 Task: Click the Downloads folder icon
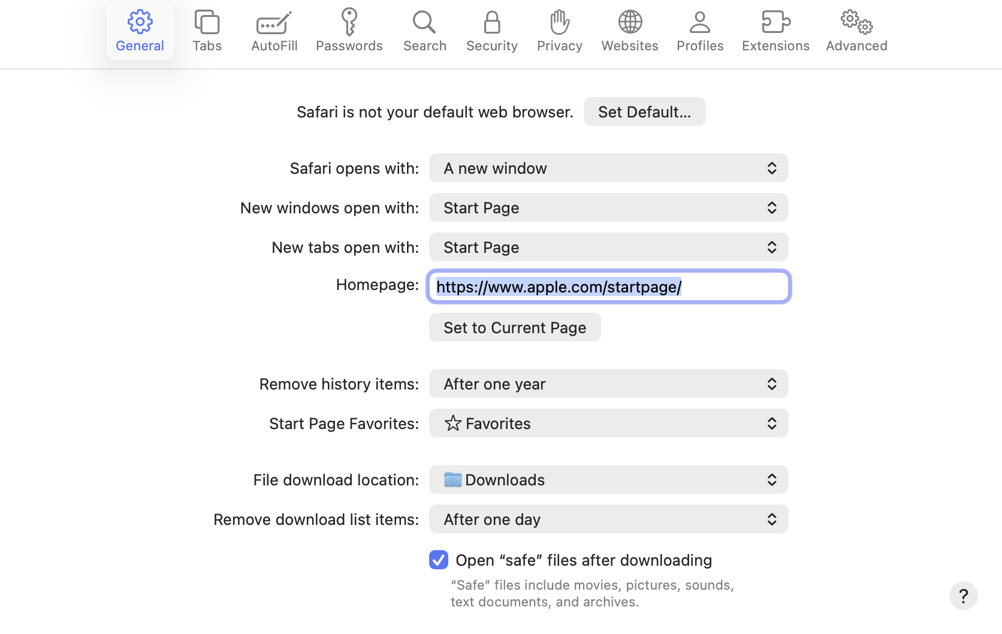pos(452,479)
